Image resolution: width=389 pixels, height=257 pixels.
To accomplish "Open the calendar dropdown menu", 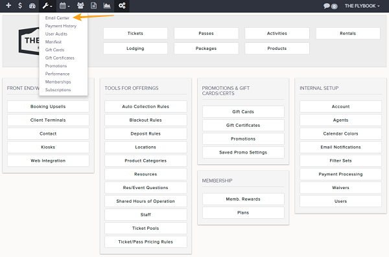I will (64, 6).
